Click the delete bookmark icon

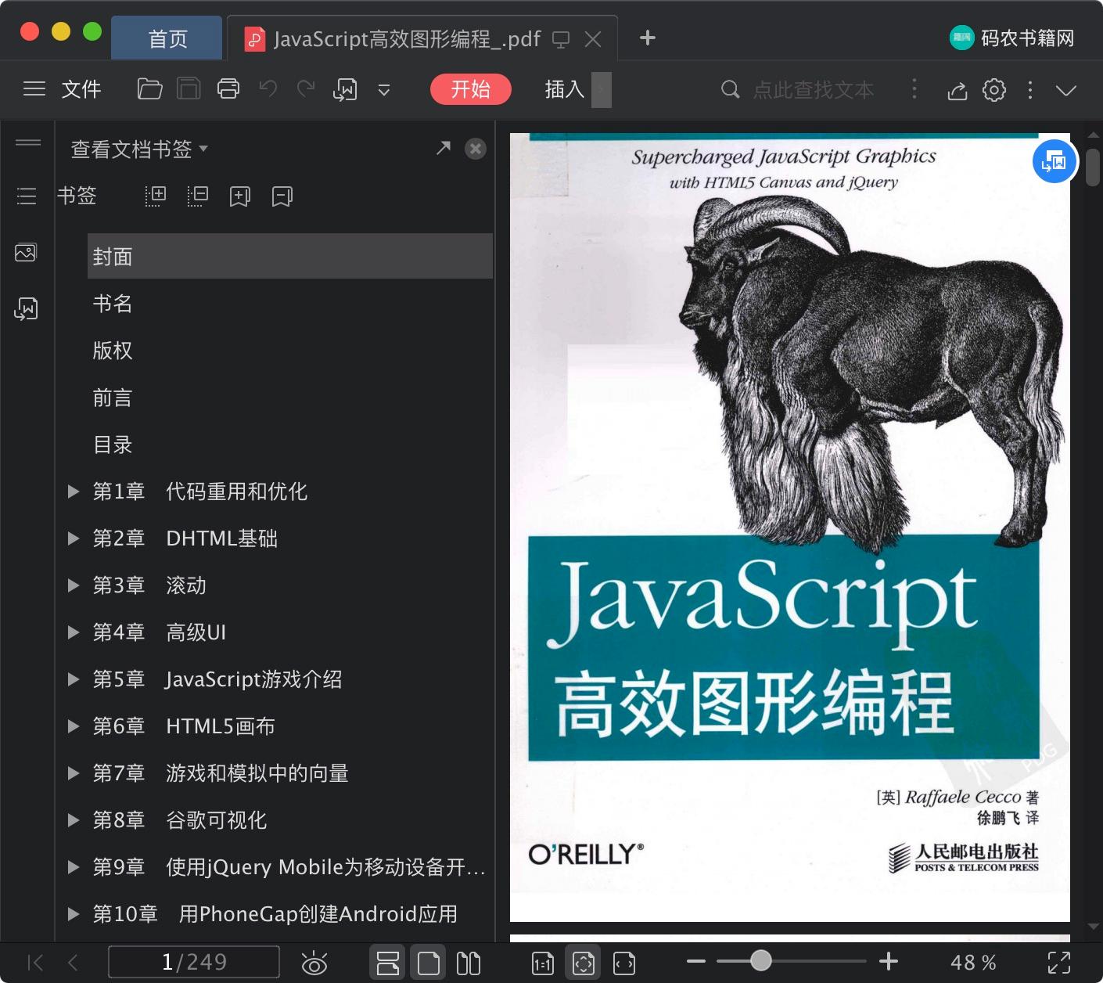282,196
